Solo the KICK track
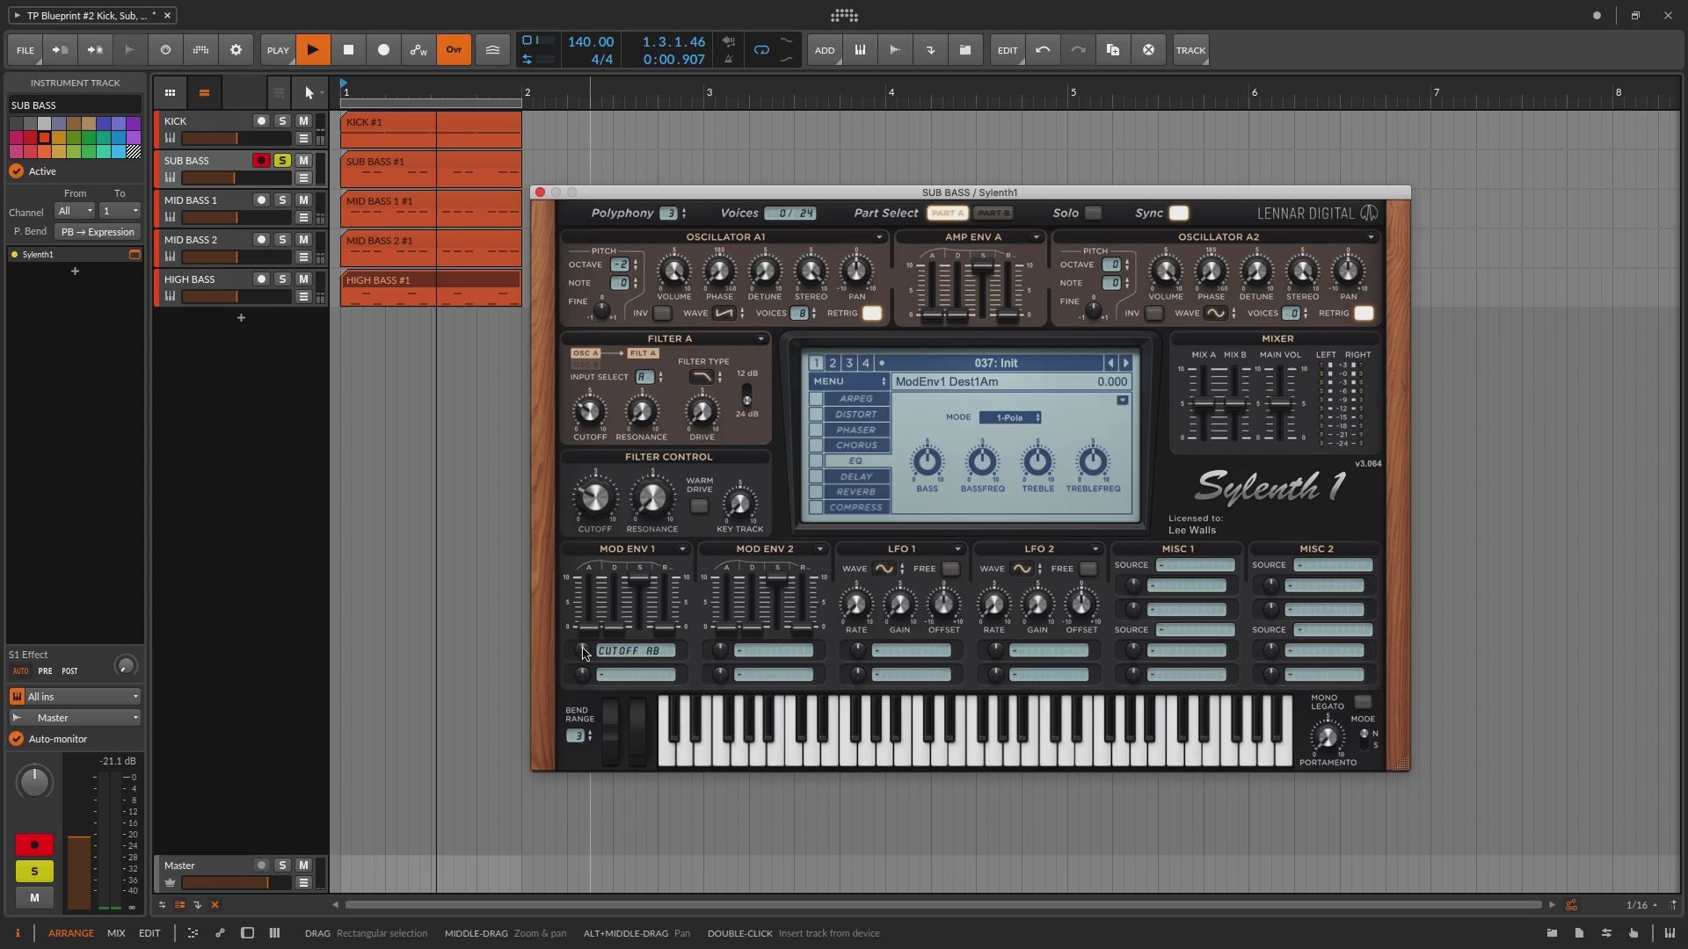Image resolution: width=1688 pixels, height=949 pixels. (282, 121)
